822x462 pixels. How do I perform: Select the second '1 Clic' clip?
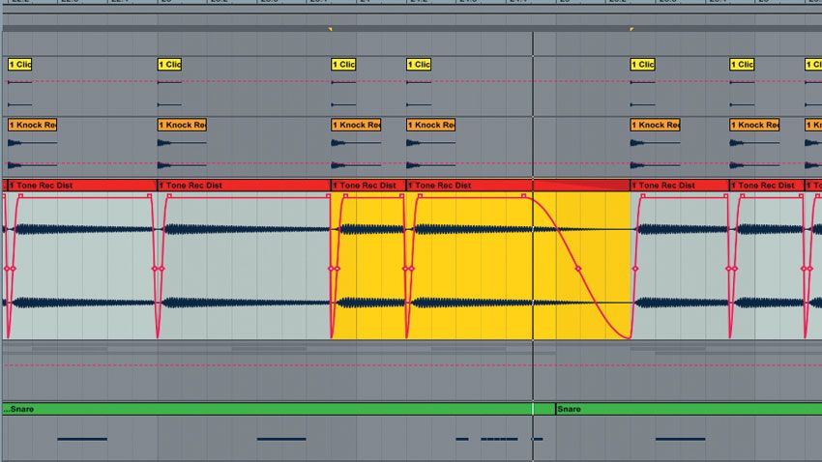[169, 65]
